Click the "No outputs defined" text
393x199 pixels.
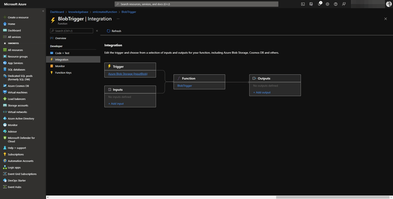pyautogui.click(x=265, y=85)
